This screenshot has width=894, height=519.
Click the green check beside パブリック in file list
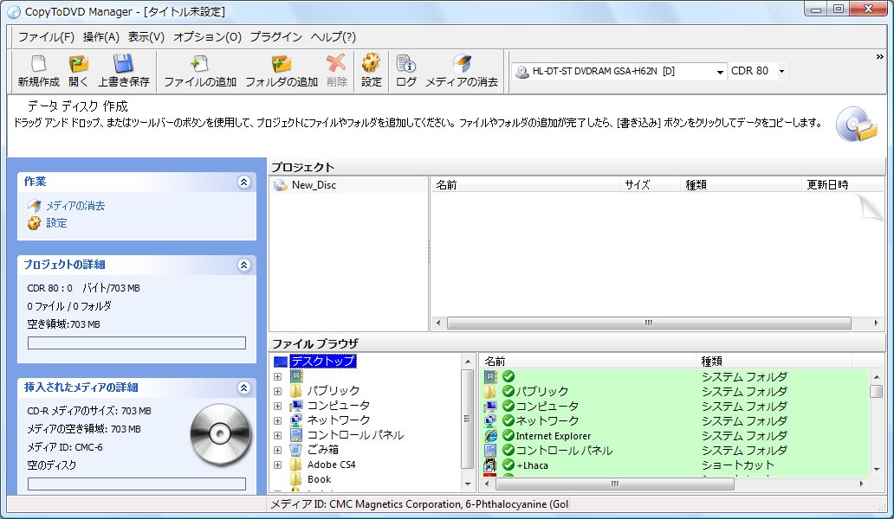(509, 392)
